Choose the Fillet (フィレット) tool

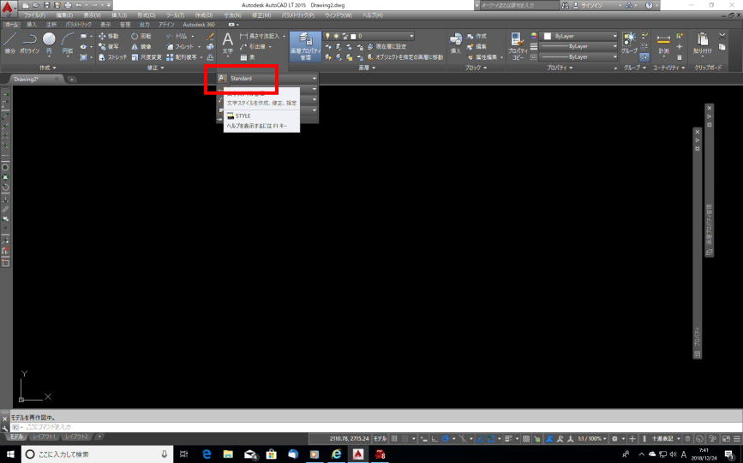point(180,46)
